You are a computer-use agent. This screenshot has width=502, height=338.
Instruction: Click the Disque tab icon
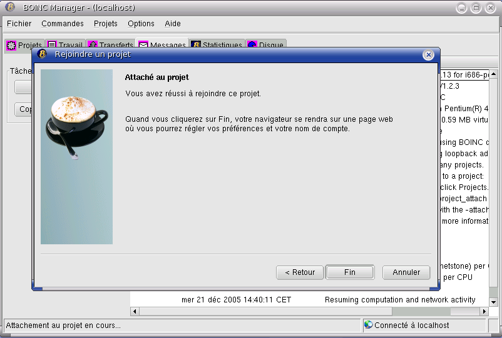252,45
